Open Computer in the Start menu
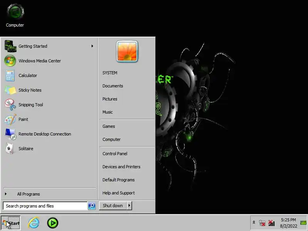 [x=112, y=139]
